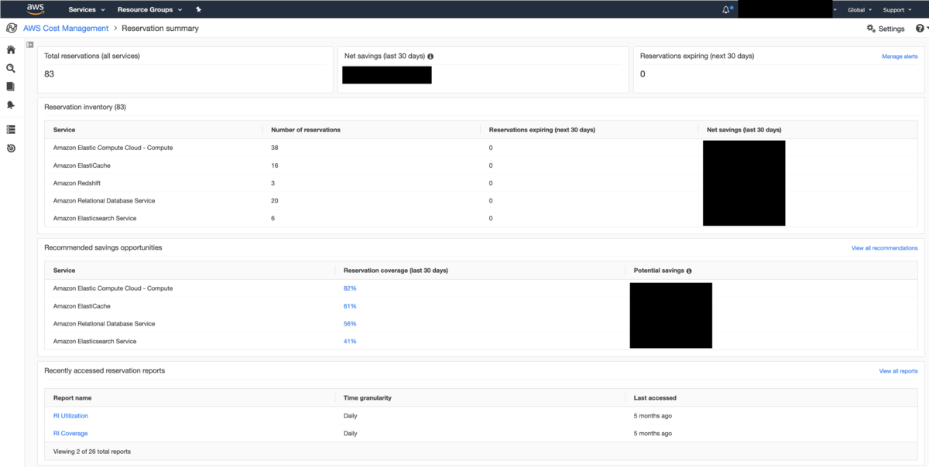929x467 pixels.
Task: Click the Cost Management service logo icon
Action: pos(12,28)
